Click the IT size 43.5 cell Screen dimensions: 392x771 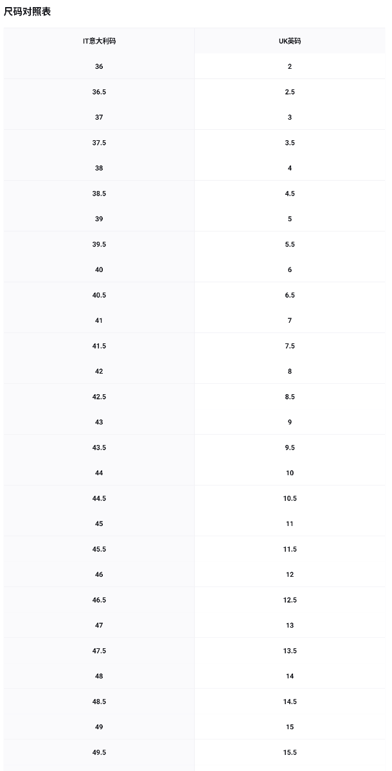[x=99, y=448]
